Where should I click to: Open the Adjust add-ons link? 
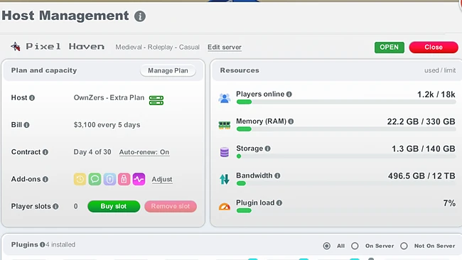[162, 179]
